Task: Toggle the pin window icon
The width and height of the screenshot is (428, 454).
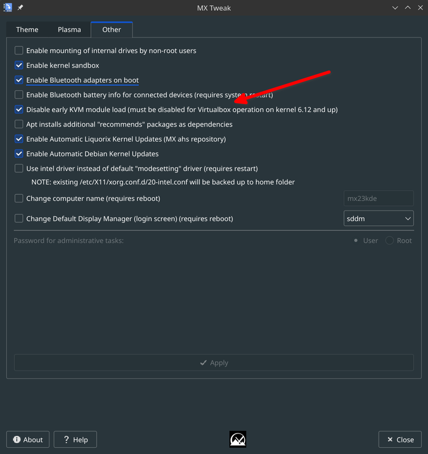Action: tap(20, 7)
